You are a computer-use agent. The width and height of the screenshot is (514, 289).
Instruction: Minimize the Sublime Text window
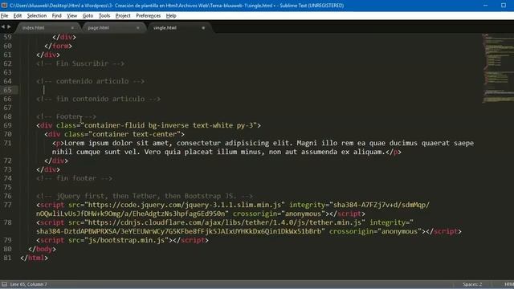485,6
